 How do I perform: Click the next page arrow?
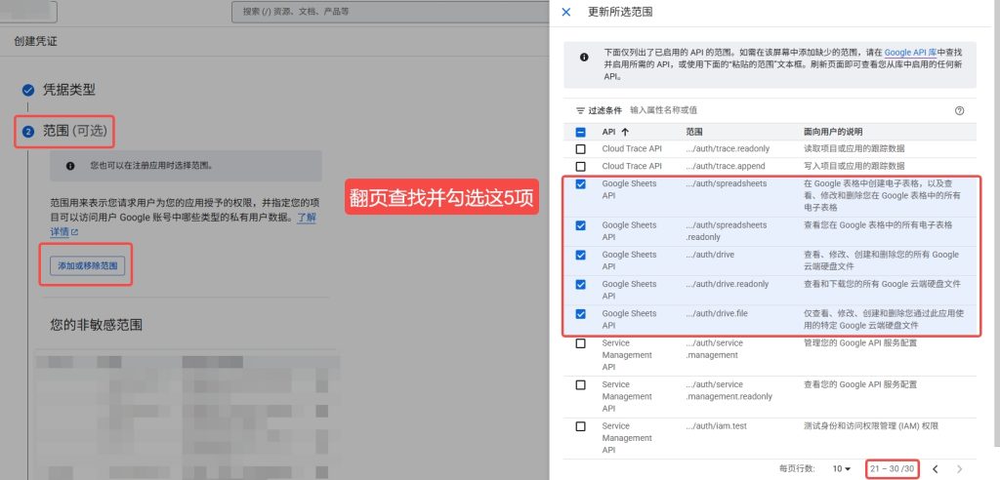[960, 469]
